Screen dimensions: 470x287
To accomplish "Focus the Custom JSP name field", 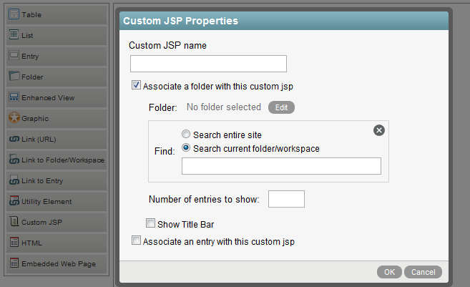I will click(208, 64).
